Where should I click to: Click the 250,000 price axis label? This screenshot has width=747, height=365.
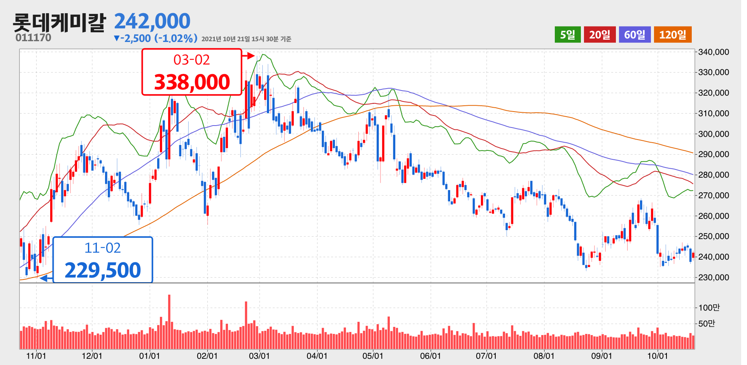tap(714, 236)
